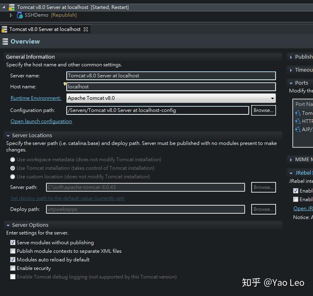Click the Host name lightbulb hint icon

[65, 83]
